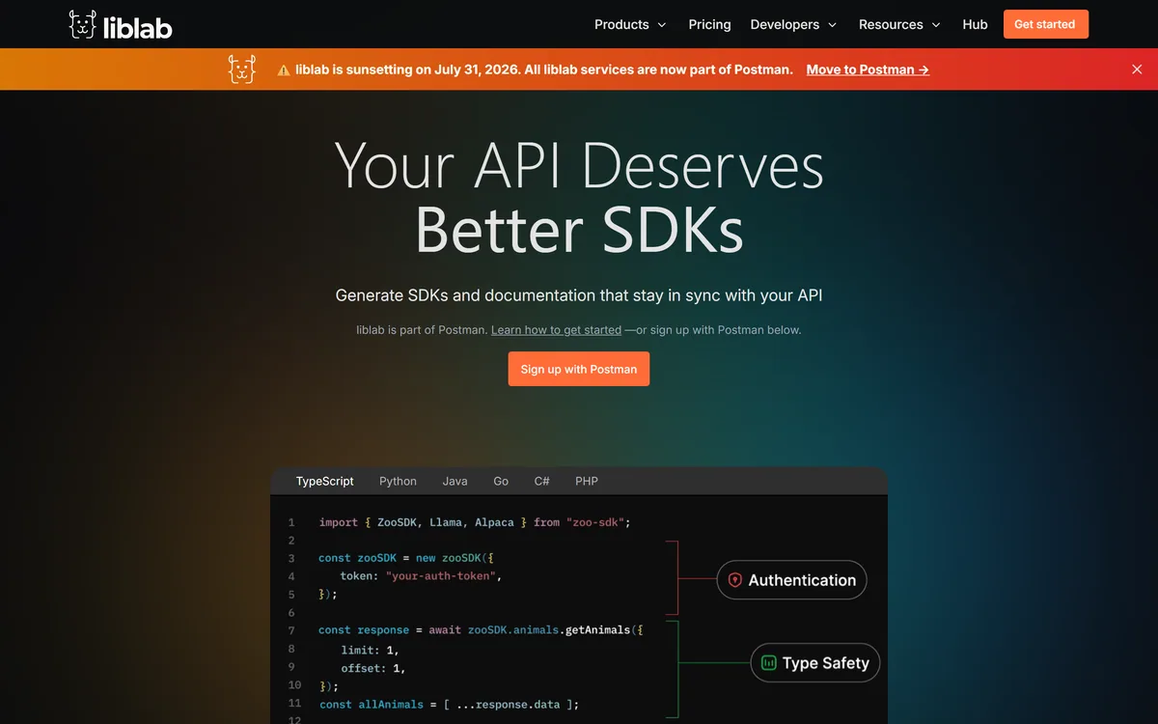Click the "const allAnimals" code line

tap(449, 705)
